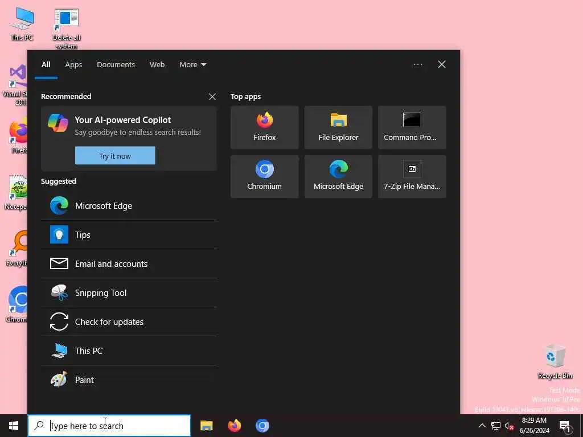
Task: Open Chromium tile in Top apps
Action: pyautogui.click(x=264, y=176)
